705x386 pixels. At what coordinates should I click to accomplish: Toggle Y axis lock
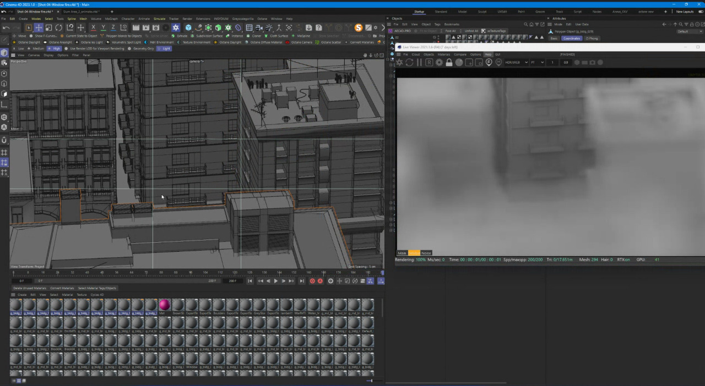point(103,27)
